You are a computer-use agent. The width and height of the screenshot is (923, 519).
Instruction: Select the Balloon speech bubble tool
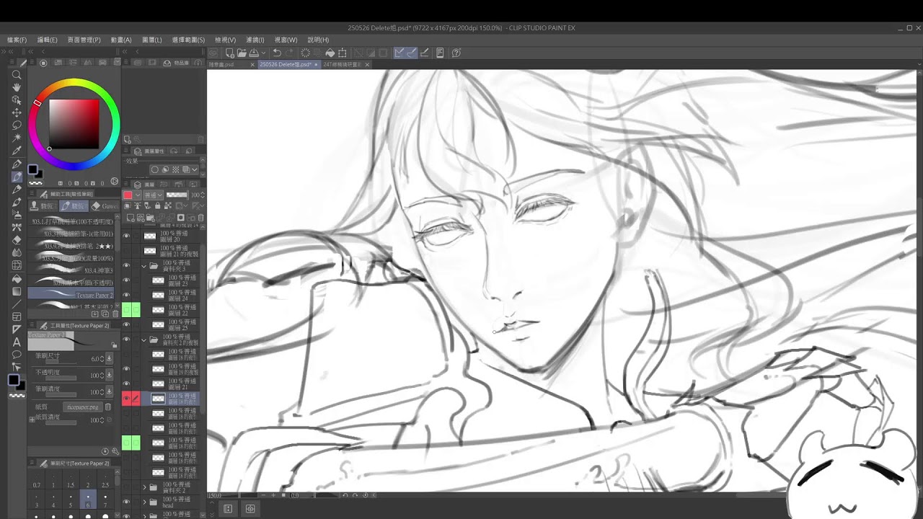tap(17, 355)
